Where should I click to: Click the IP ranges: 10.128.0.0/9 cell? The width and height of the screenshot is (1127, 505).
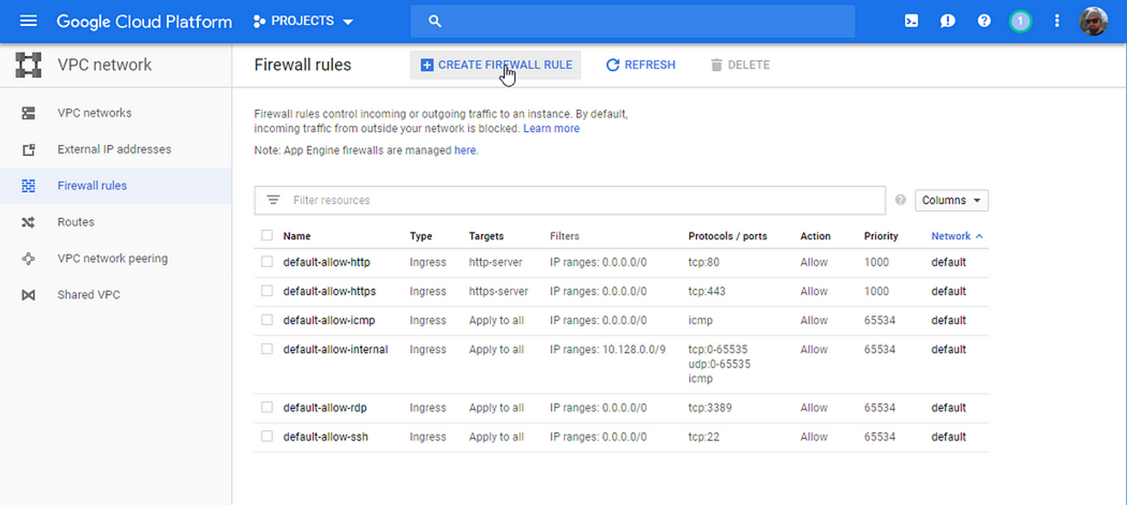607,349
